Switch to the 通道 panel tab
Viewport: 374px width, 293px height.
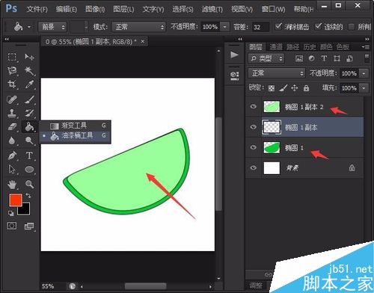pyautogui.click(x=276, y=47)
